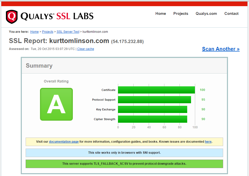
Task: Click the Qualys shield logo icon
Action: click(x=12, y=17)
